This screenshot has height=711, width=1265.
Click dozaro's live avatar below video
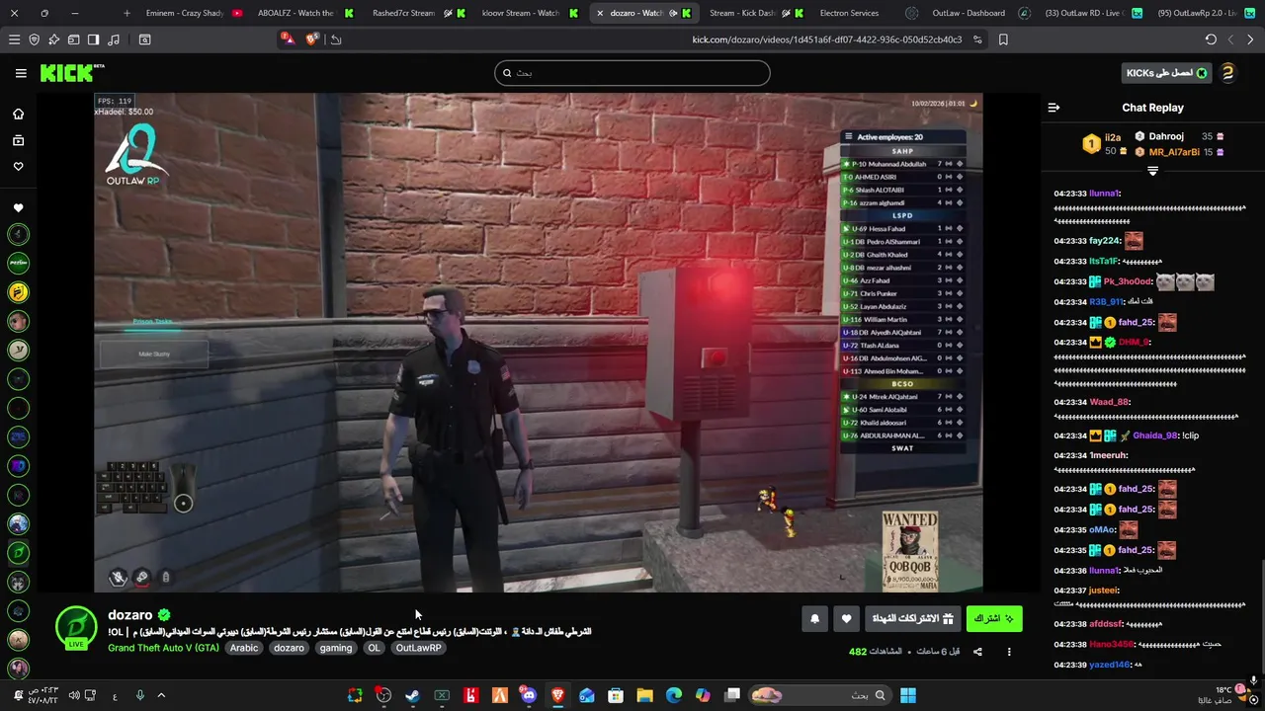point(76,628)
